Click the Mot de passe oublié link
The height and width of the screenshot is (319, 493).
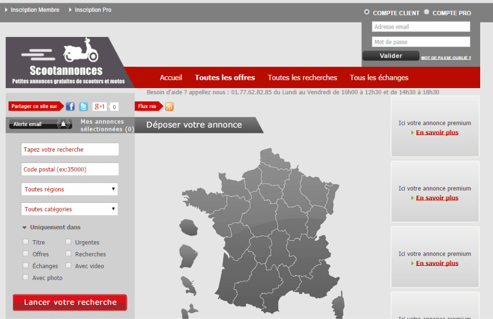click(446, 58)
